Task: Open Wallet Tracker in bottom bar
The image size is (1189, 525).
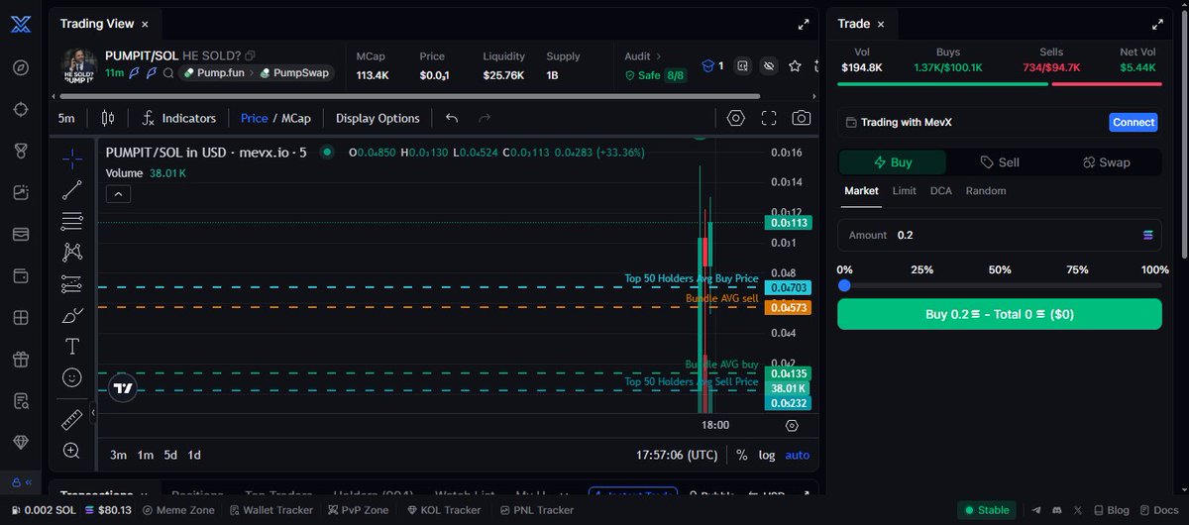Action: (x=271, y=510)
